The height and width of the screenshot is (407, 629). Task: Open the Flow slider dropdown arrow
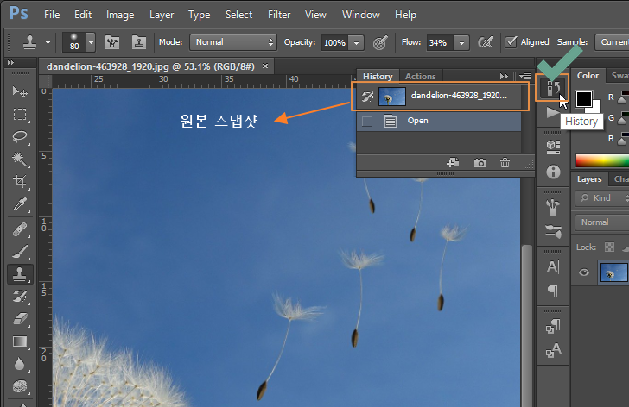click(x=461, y=42)
